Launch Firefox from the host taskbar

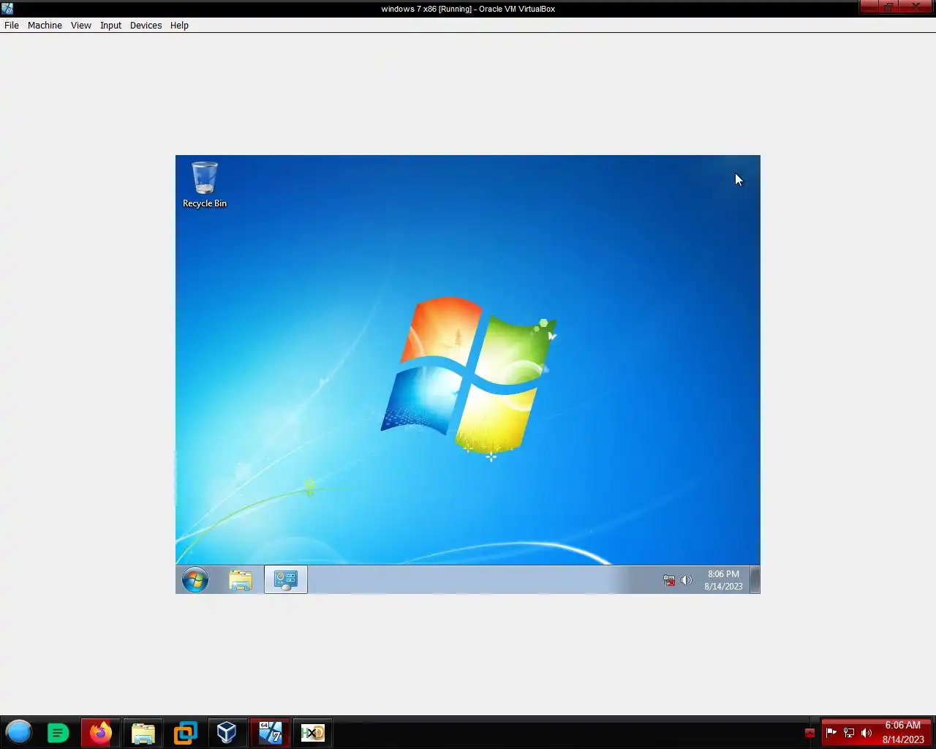(x=100, y=732)
